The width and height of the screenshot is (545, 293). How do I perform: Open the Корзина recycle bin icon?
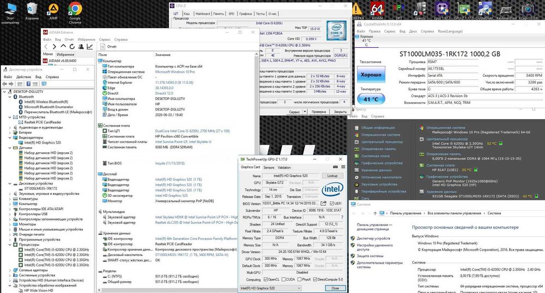[32, 11]
